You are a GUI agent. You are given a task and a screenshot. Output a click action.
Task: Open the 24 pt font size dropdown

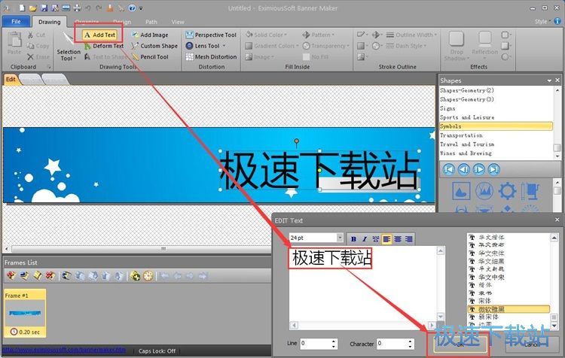pyautogui.click(x=340, y=238)
